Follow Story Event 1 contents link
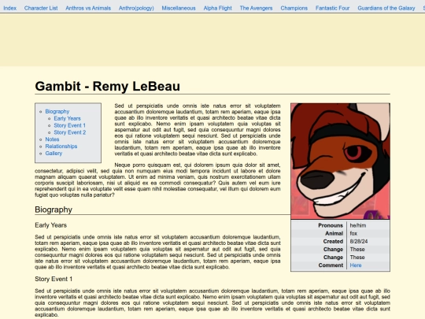This screenshot has height=319, width=425. [x=70, y=125]
